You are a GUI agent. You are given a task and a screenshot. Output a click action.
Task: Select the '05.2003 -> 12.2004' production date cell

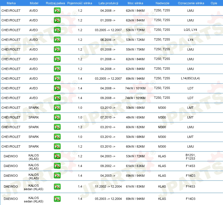pos(108,199)
